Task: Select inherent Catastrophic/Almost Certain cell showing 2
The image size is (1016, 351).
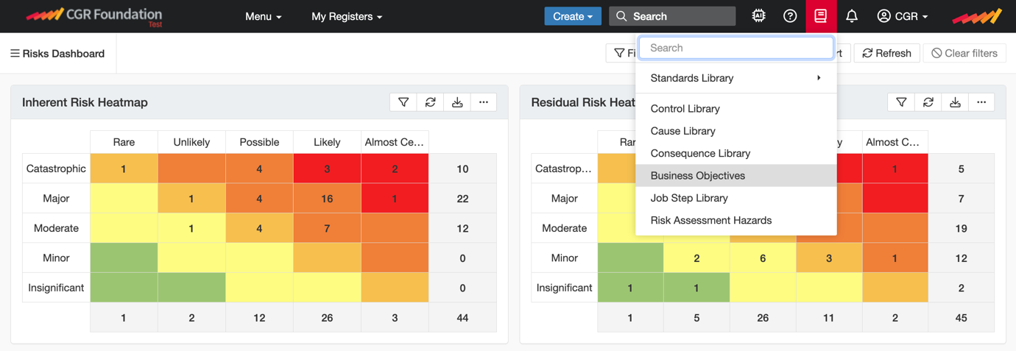Action: point(395,169)
